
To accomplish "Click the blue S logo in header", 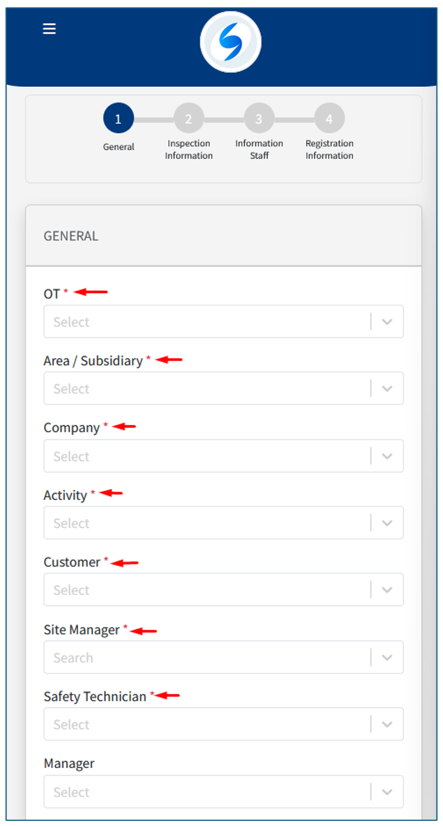I will pos(230,42).
